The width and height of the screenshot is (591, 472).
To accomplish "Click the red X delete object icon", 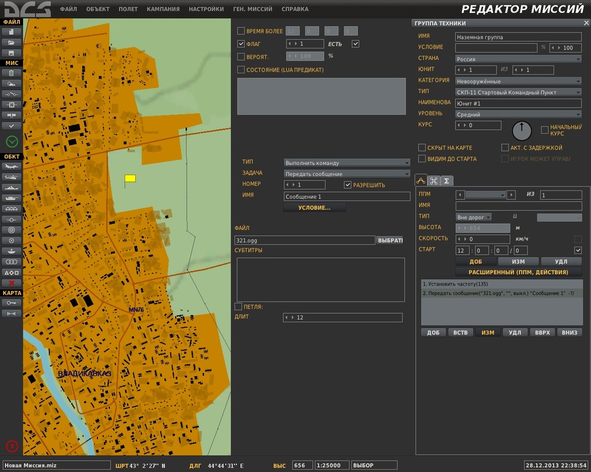I will [12, 283].
